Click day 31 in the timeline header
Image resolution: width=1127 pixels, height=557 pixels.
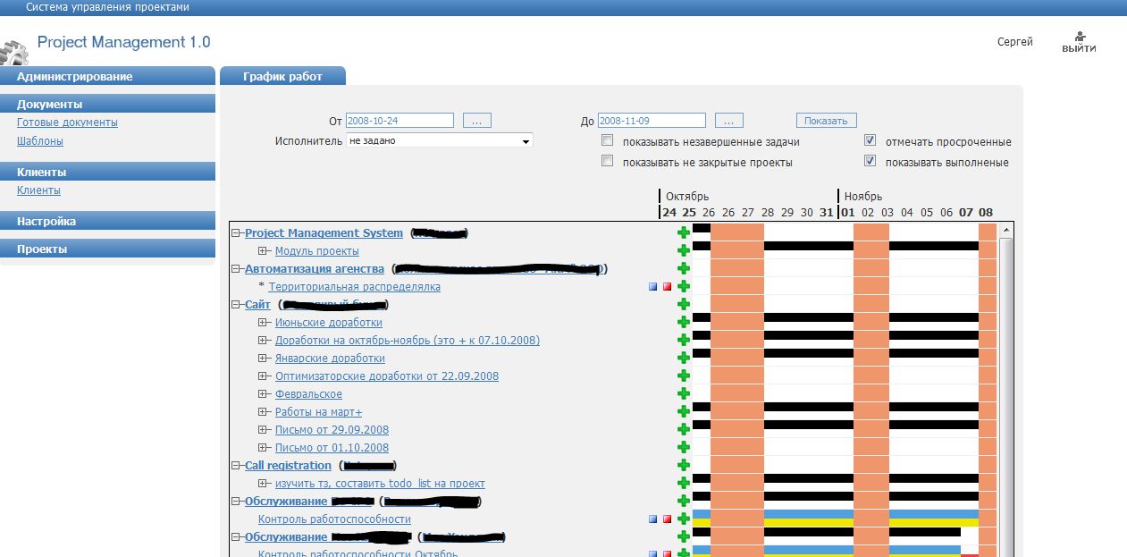click(827, 212)
